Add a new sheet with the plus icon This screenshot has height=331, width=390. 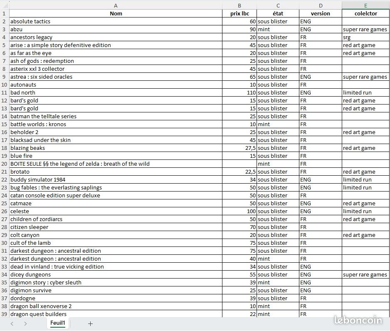pos(90,324)
